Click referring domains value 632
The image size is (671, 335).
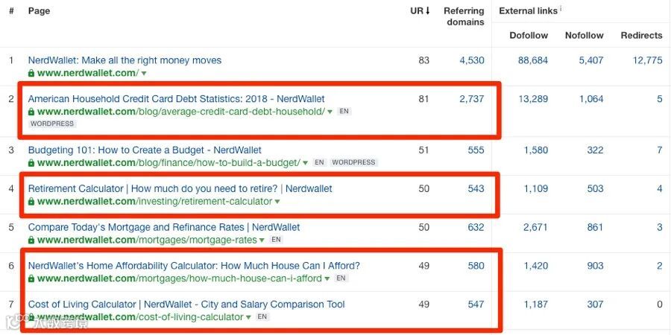(476, 227)
